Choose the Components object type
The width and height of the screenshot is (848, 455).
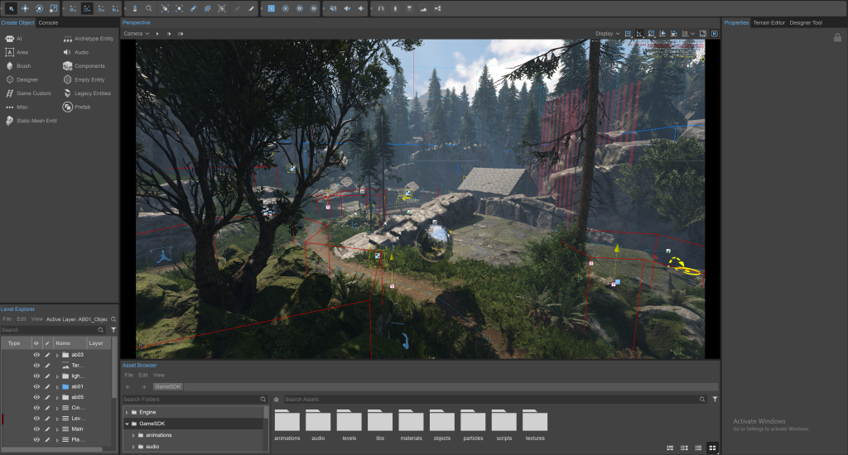pos(84,66)
